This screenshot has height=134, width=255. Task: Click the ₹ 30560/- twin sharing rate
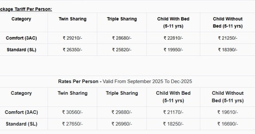click(72, 112)
